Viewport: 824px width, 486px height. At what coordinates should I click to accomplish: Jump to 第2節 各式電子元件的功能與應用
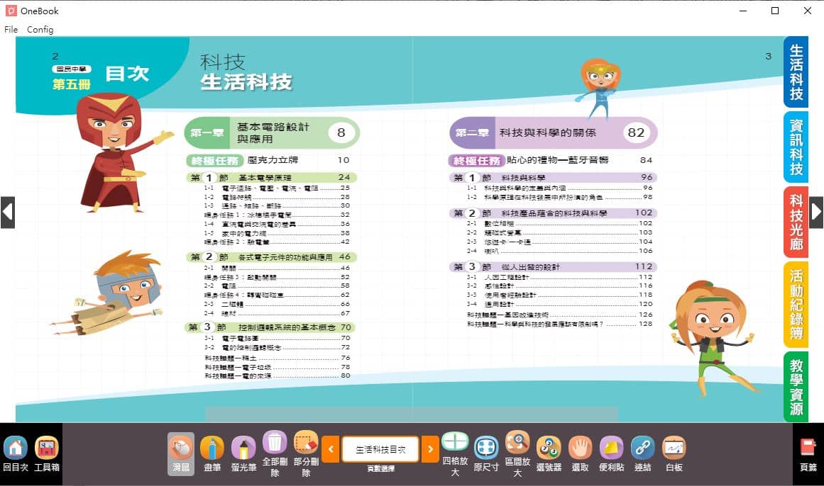click(271, 257)
